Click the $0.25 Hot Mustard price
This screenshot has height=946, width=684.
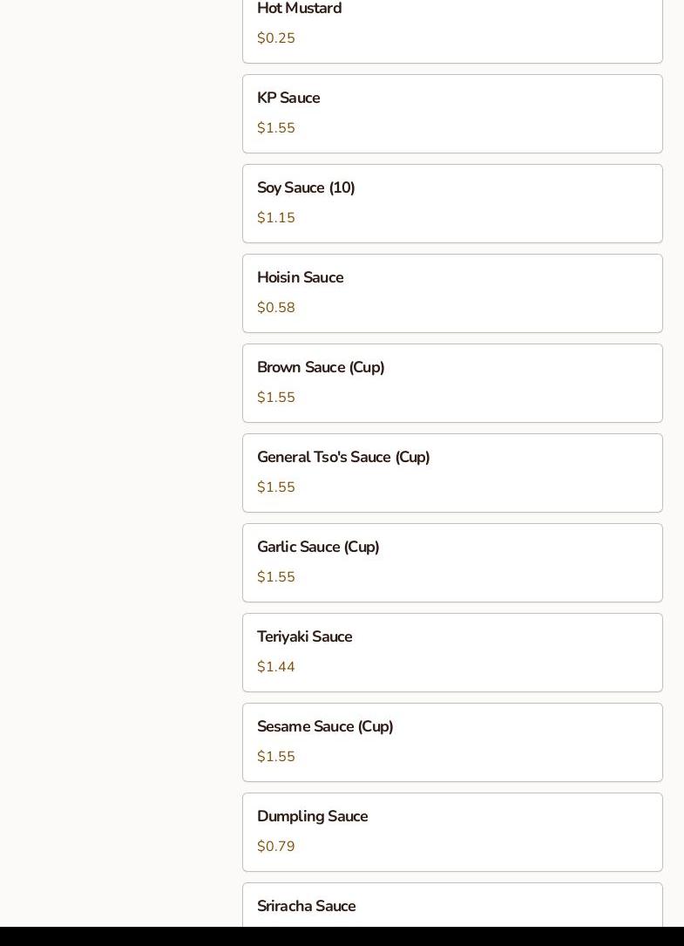276,38
